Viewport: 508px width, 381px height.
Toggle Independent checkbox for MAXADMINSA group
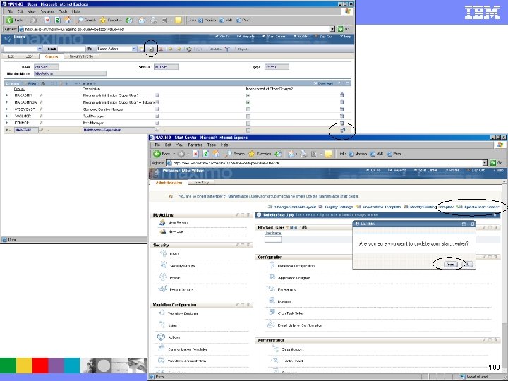[248, 102]
